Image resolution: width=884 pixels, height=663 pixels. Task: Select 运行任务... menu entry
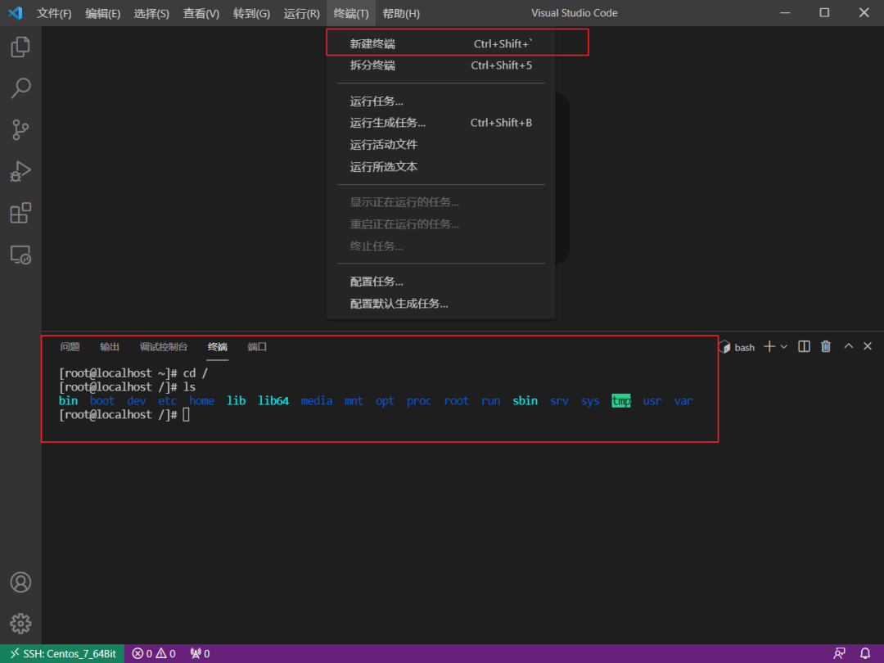click(x=441, y=101)
